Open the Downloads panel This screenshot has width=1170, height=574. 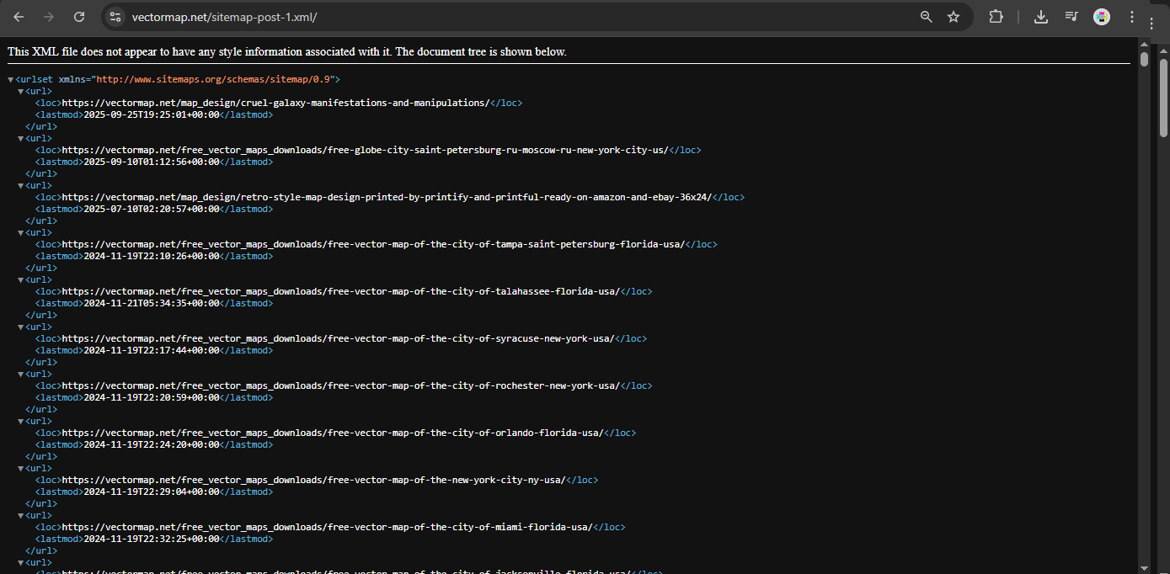point(1041,16)
